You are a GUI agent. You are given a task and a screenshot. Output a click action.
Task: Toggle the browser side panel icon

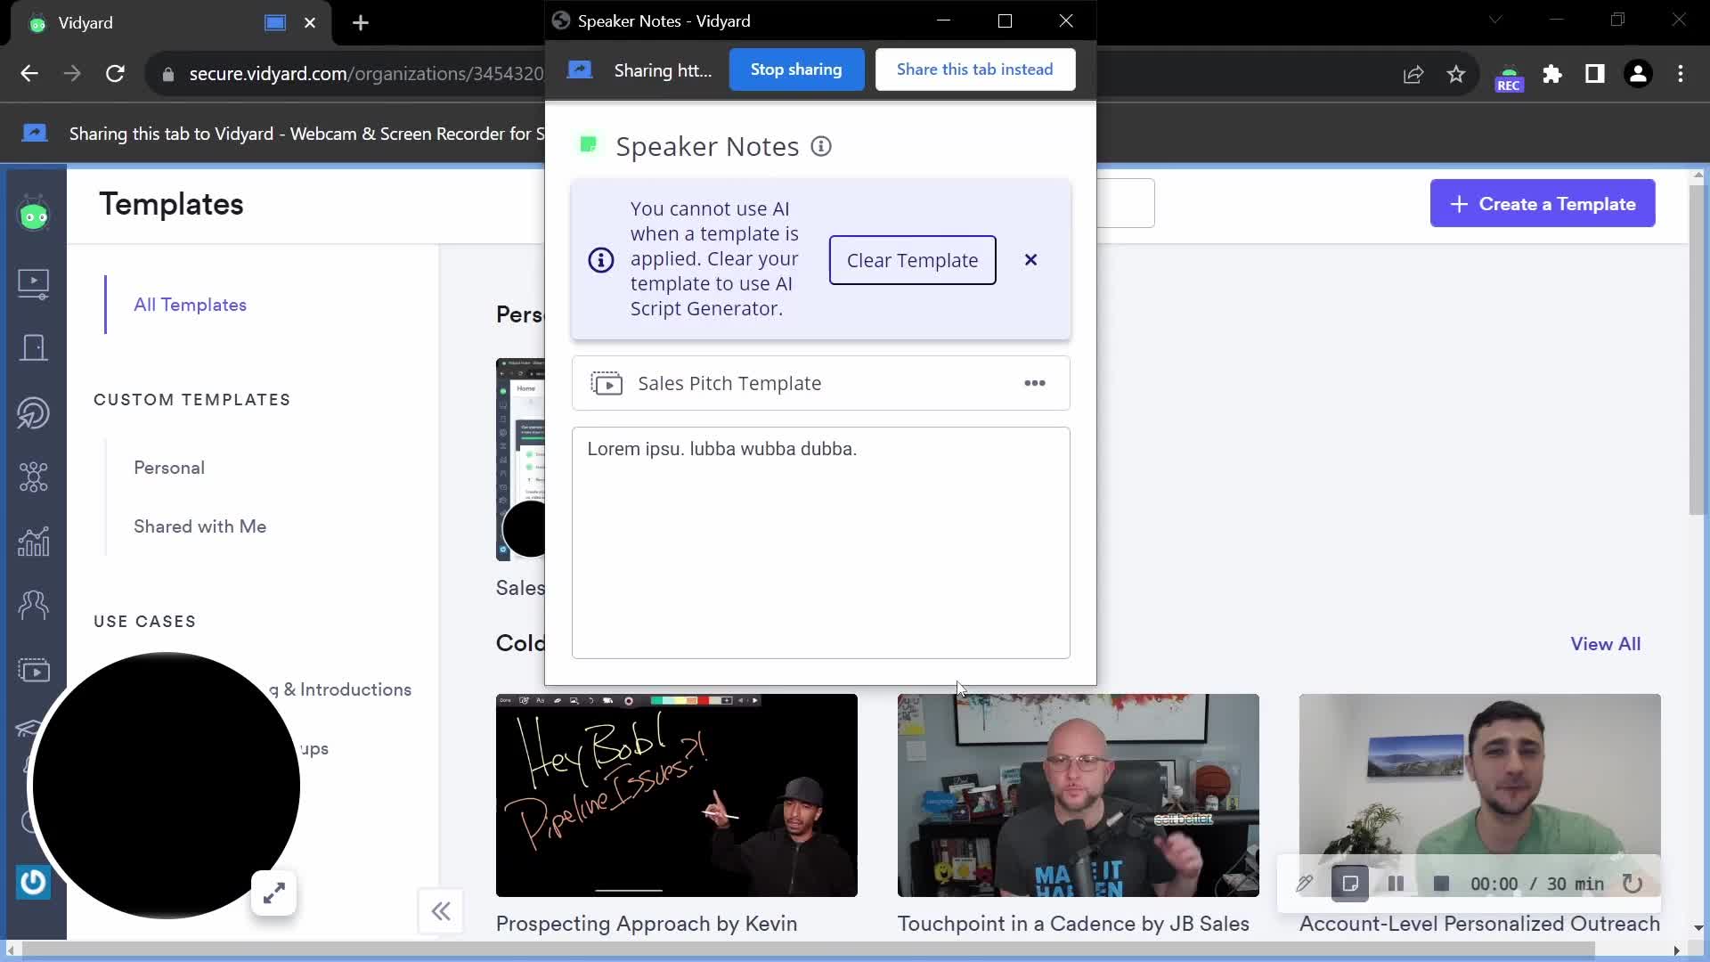pos(1595,74)
